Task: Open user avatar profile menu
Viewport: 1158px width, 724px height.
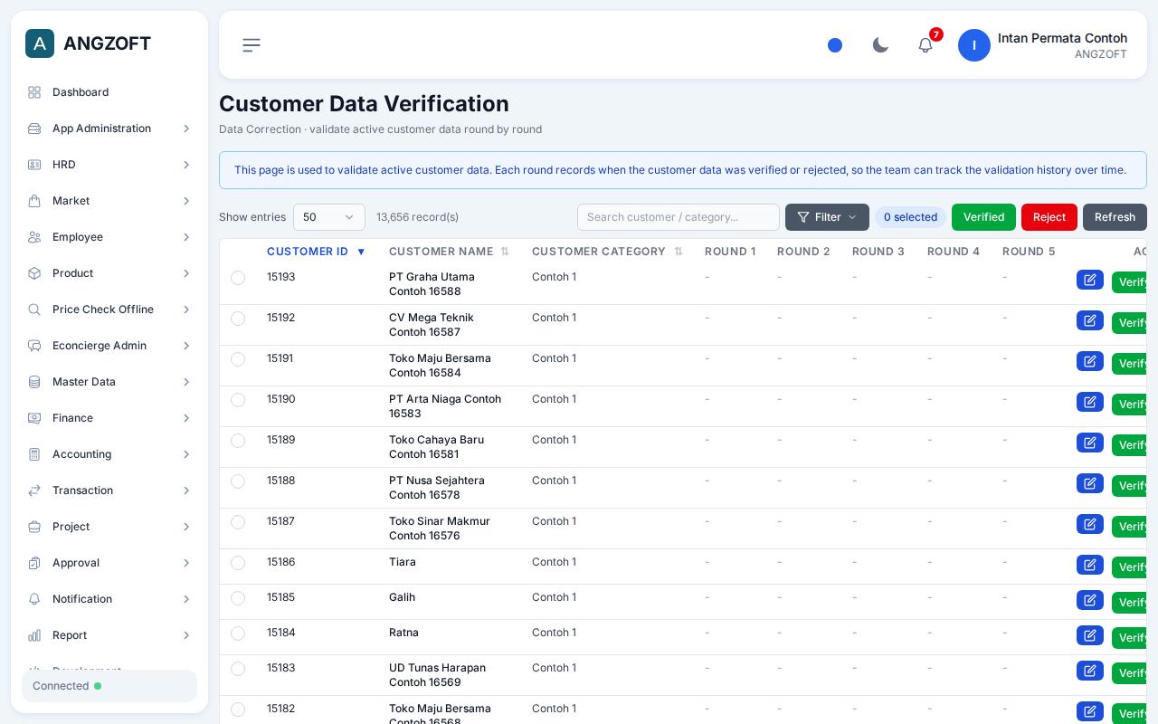Action: pos(974,45)
